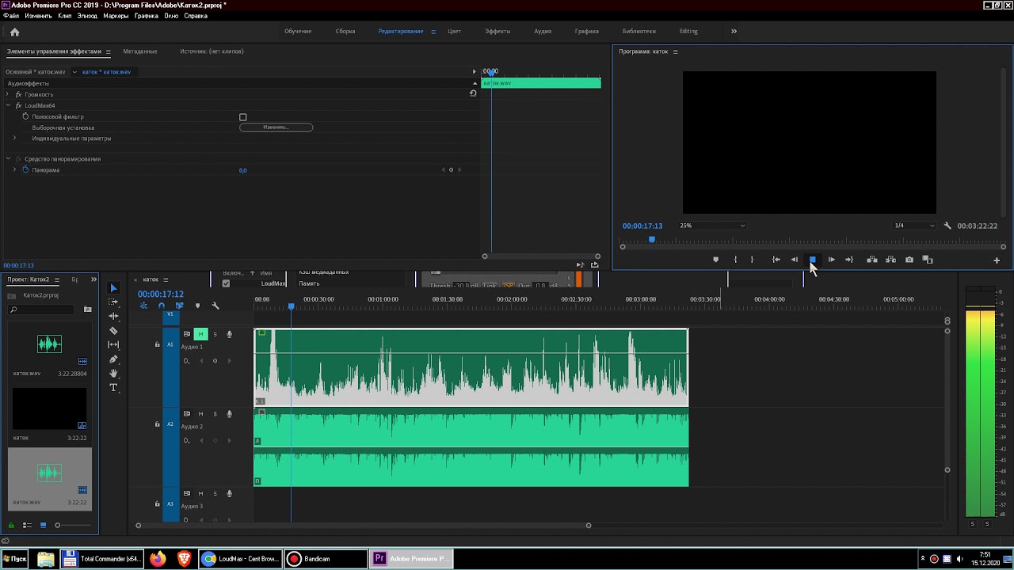Open playback resolution dropdown 1/4
This screenshot has height=570, width=1014.
click(914, 226)
